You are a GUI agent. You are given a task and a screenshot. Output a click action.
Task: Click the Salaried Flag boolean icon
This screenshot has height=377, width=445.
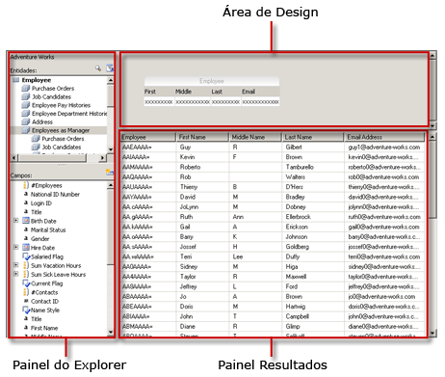[x=26, y=256]
